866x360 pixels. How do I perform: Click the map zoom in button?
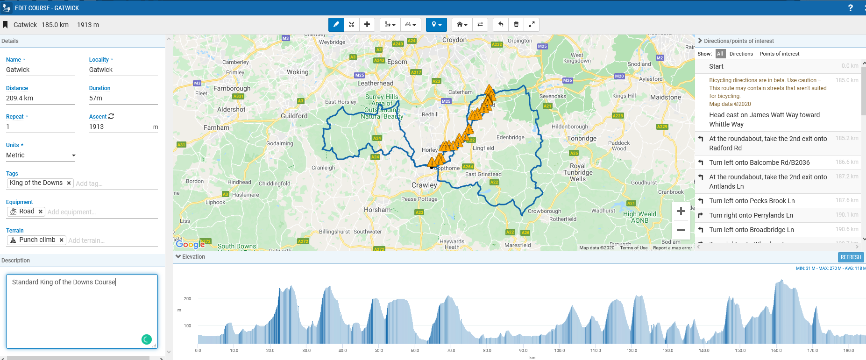click(681, 212)
